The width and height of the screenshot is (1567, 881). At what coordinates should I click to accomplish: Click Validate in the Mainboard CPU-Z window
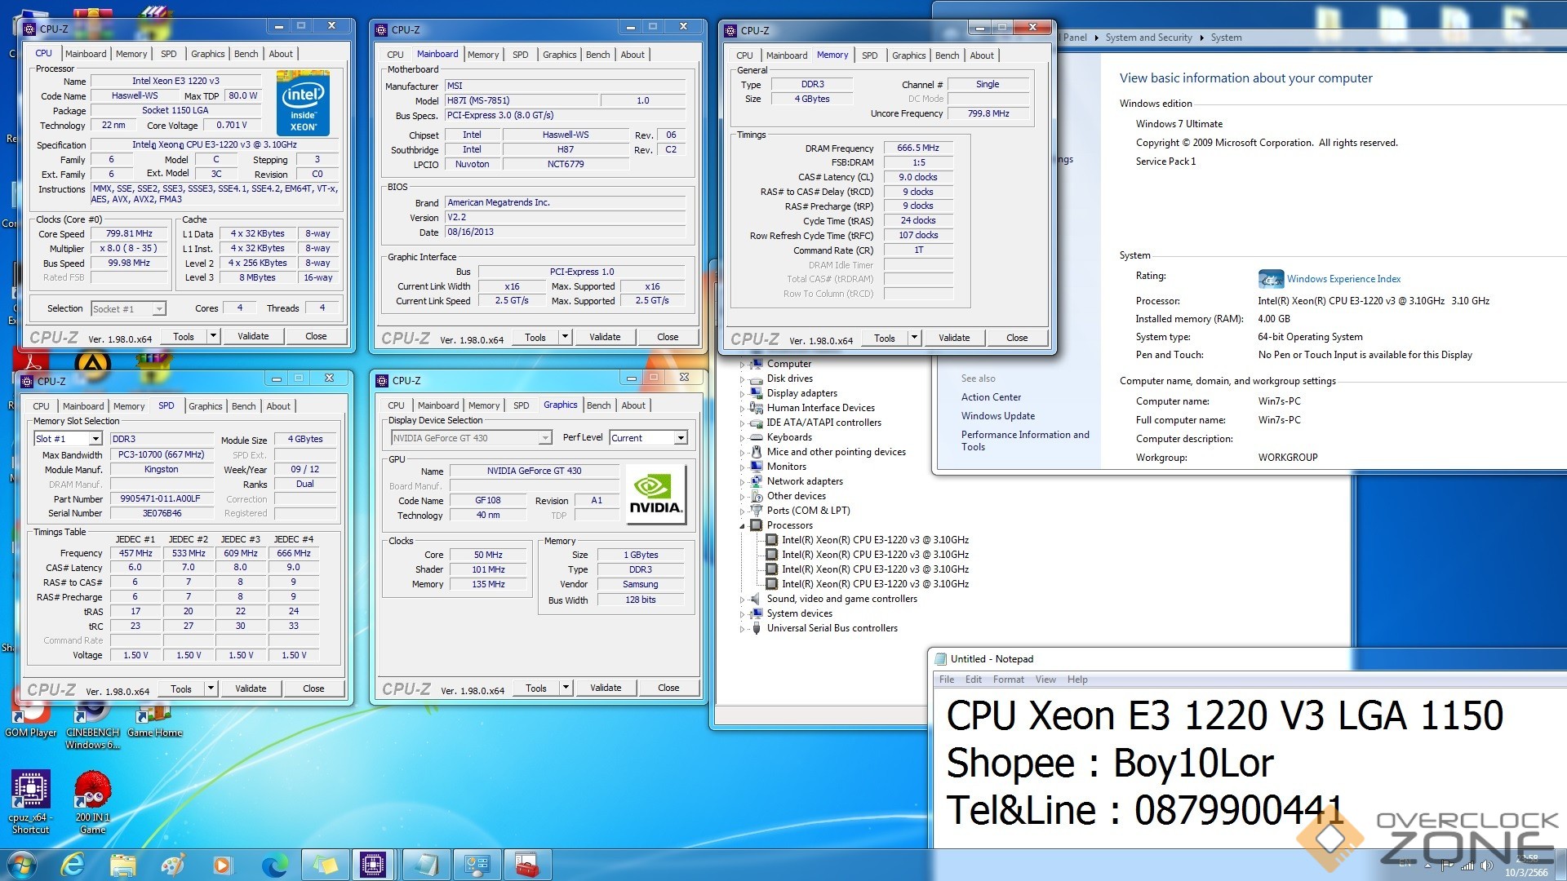point(604,337)
